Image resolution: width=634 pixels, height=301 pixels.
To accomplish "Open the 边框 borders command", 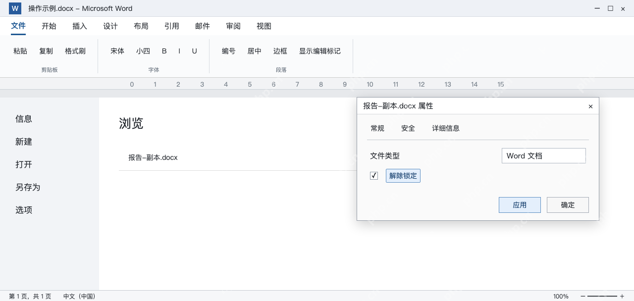I will coord(280,51).
